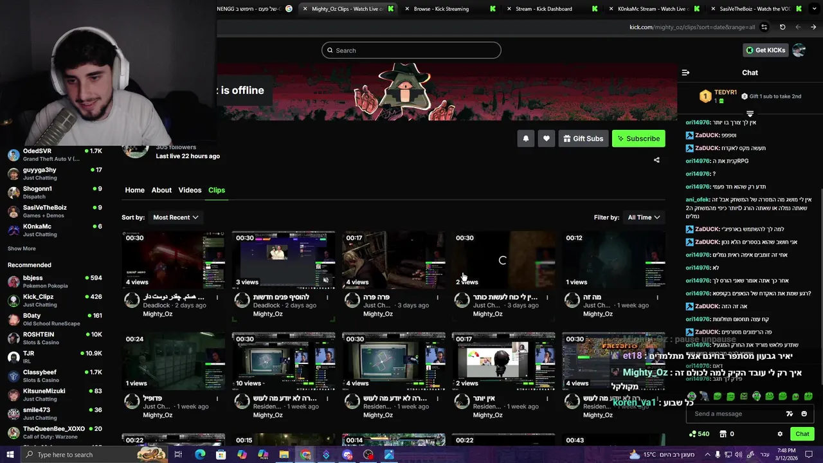The width and height of the screenshot is (823, 463).
Task: Click Show More in the sidebar
Action: (22, 248)
